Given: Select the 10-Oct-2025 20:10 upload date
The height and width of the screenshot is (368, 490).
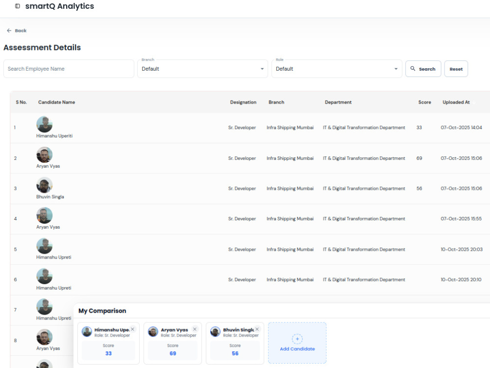Looking at the screenshot, I should [461, 280].
